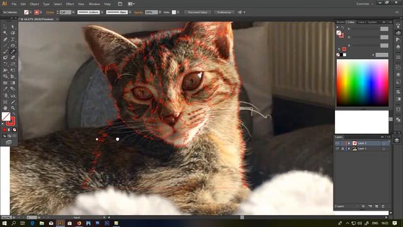Open Uniform width profile dropdown
The image size is (403, 227).
point(102,13)
